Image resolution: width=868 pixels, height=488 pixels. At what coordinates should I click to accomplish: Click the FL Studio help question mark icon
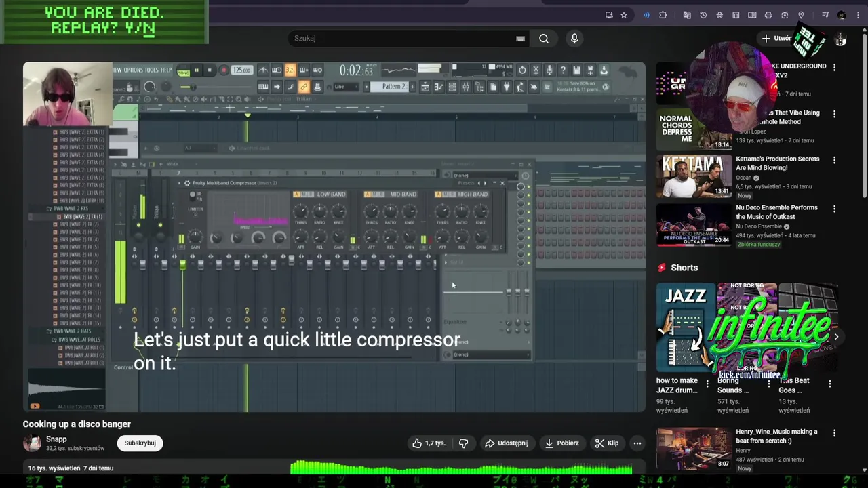tap(563, 70)
